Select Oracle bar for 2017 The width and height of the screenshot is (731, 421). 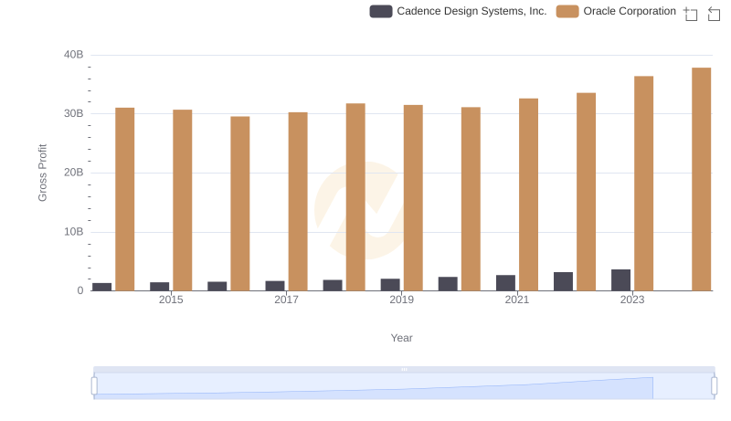pyautogui.click(x=298, y=202)
